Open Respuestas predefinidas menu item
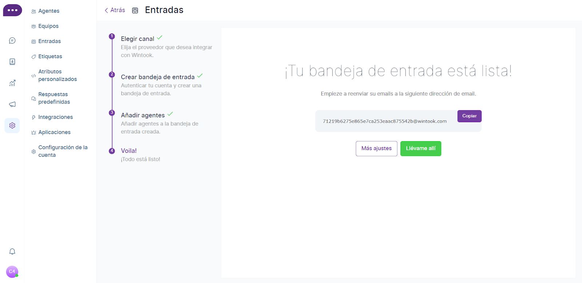 [x=54, y=98]
